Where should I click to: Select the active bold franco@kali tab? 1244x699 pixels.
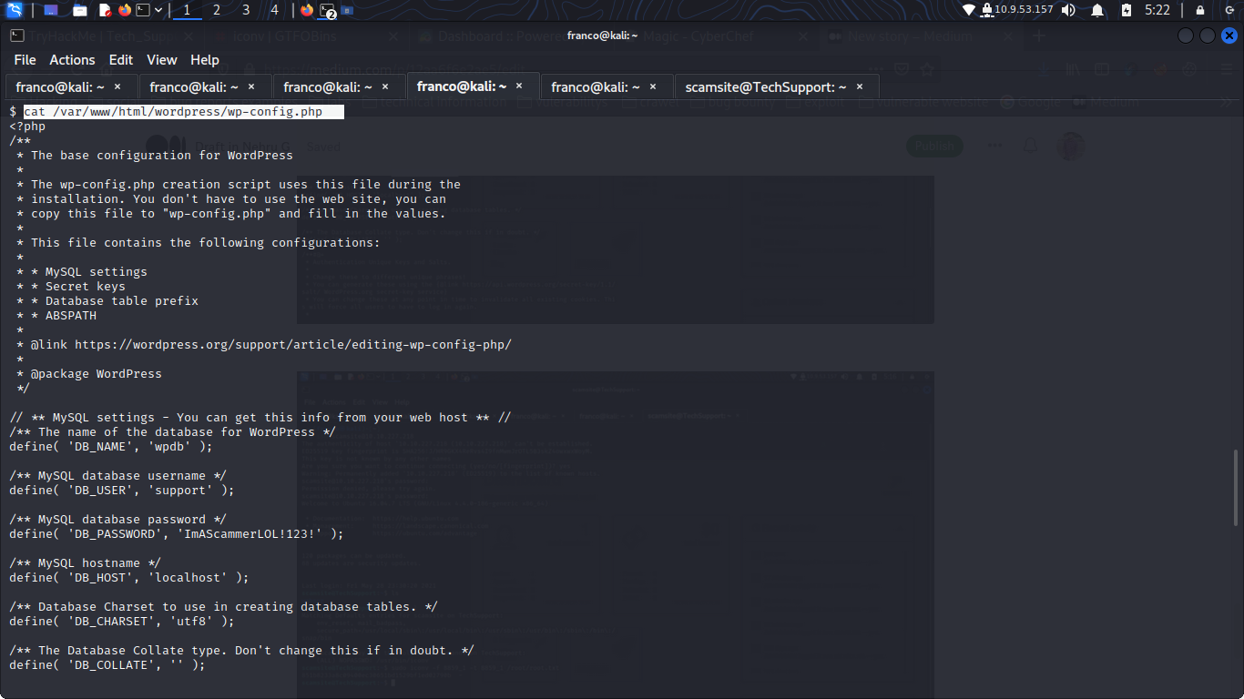point(473,86)
